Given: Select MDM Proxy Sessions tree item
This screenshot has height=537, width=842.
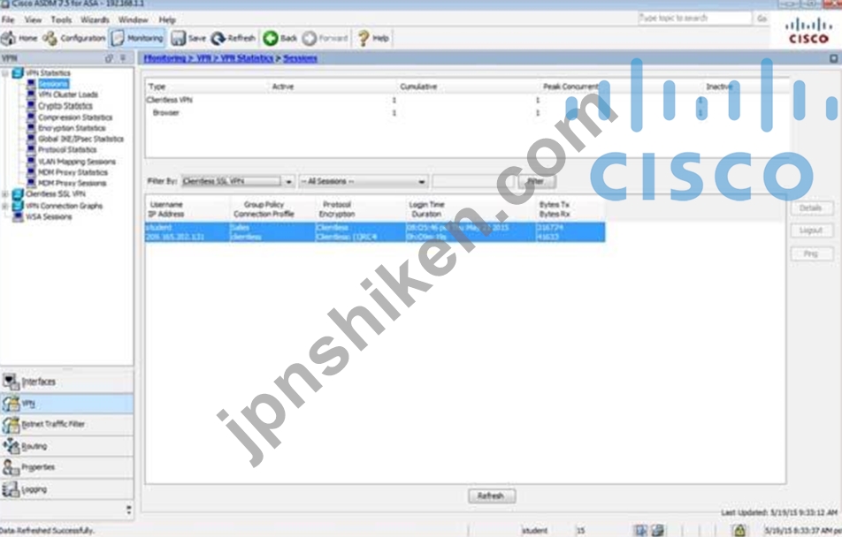Looking at the screenshot, I should coord(72,183).
